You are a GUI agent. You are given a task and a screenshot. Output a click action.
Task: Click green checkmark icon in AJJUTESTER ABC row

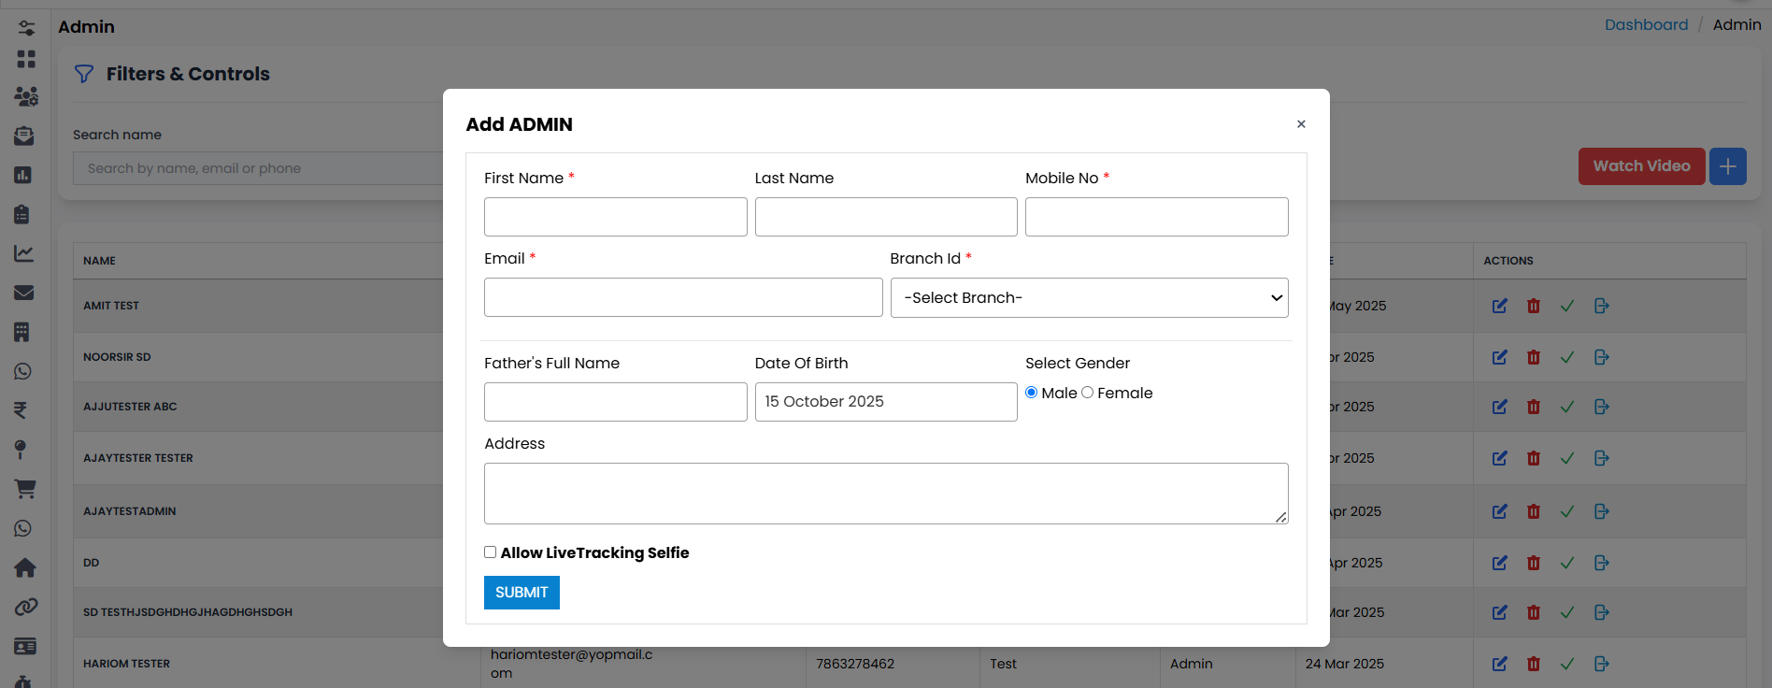(1567, 407)
